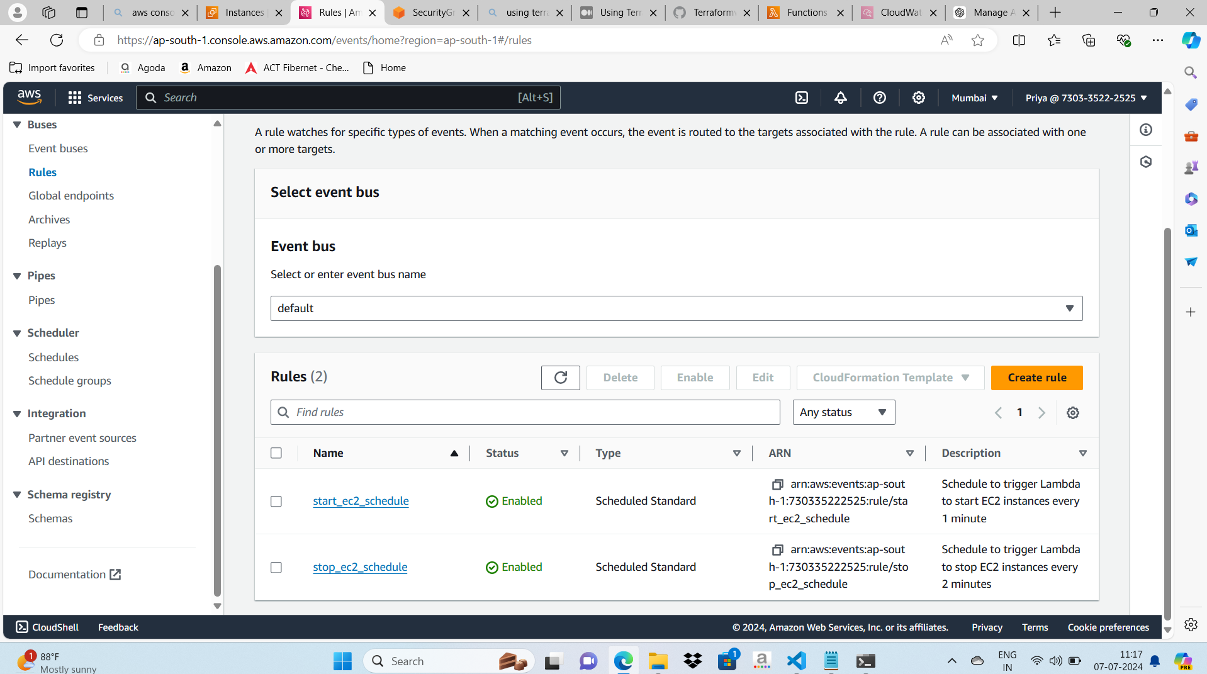This screenshot has height=674, width=1207.
Task: Go to previous rules page
Action: click(998, 413)
